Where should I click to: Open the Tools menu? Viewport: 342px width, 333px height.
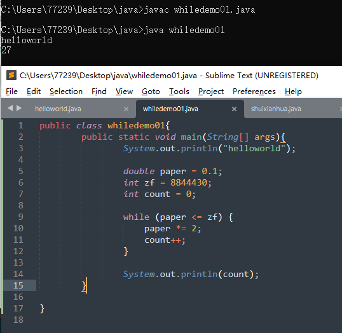179,92
